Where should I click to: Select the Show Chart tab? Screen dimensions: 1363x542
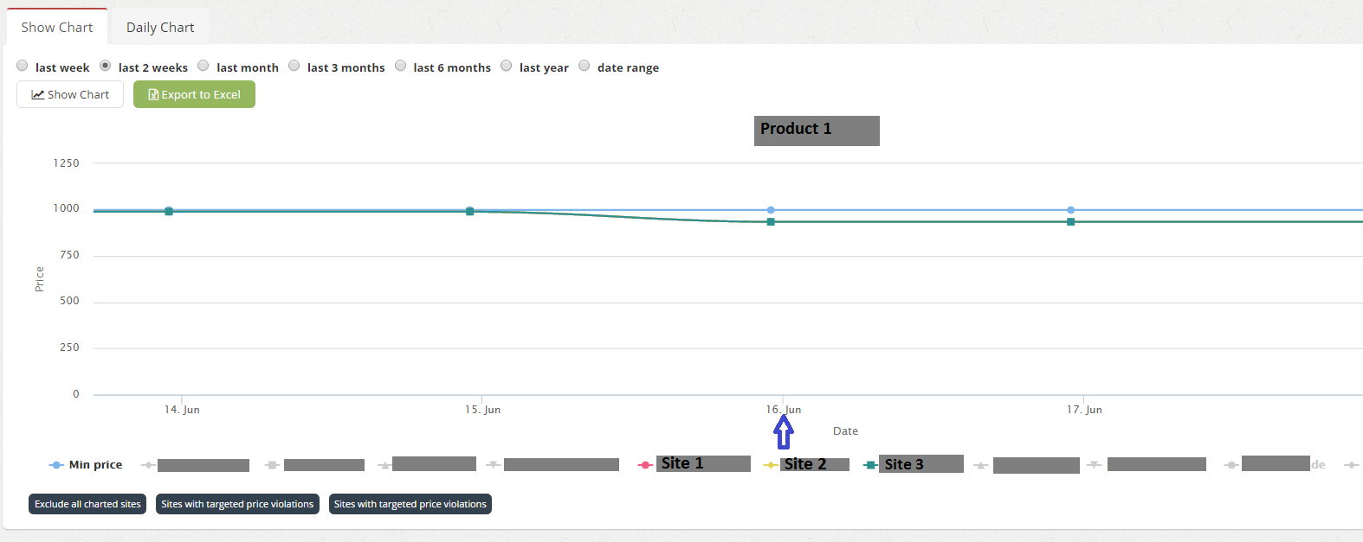(x=57, y=27)
